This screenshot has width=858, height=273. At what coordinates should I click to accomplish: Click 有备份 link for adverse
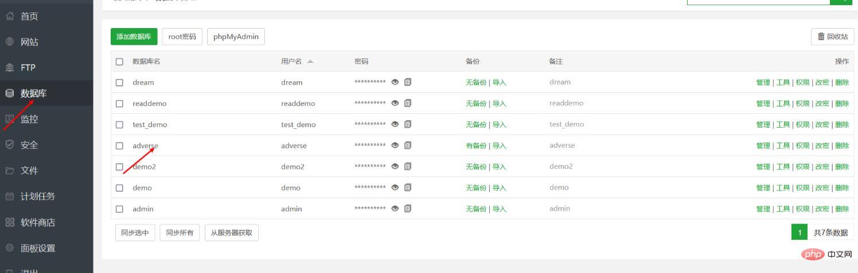475,146
